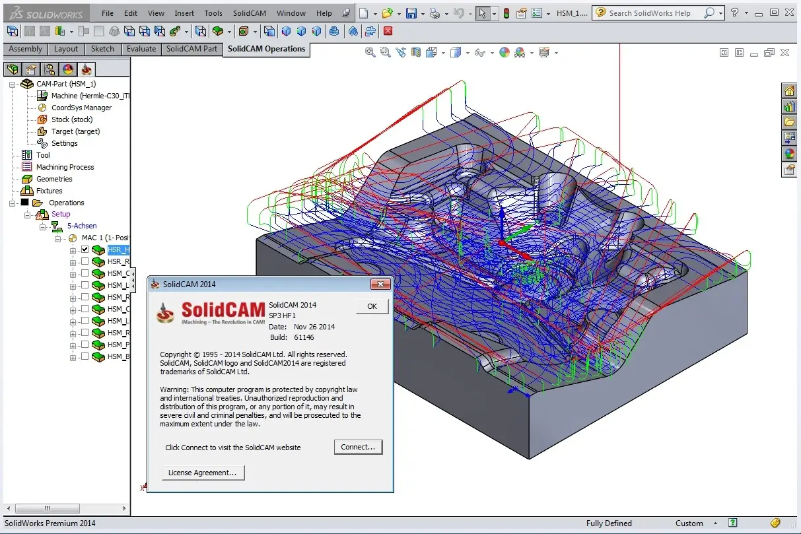Screen dimensions: 801x534
Task: Check the HSM_B operation checkbox
Action: [x=85, y=356]
